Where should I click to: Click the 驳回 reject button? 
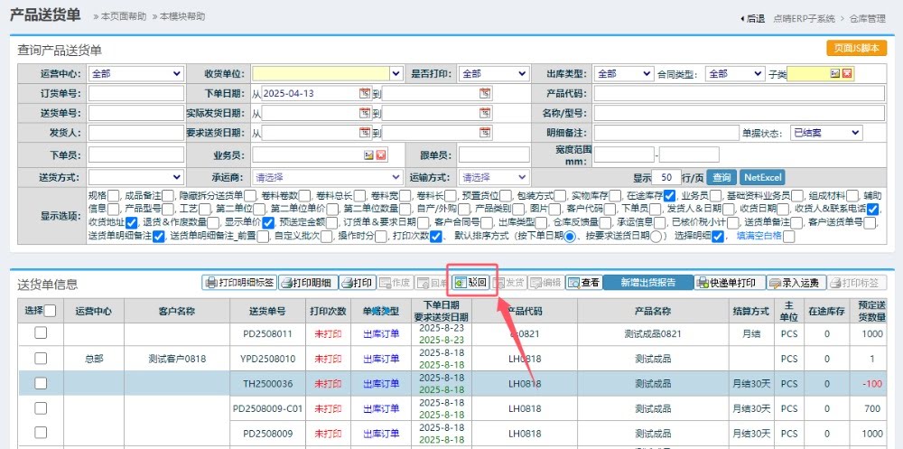pyautogui.click(x=470, y=283)
